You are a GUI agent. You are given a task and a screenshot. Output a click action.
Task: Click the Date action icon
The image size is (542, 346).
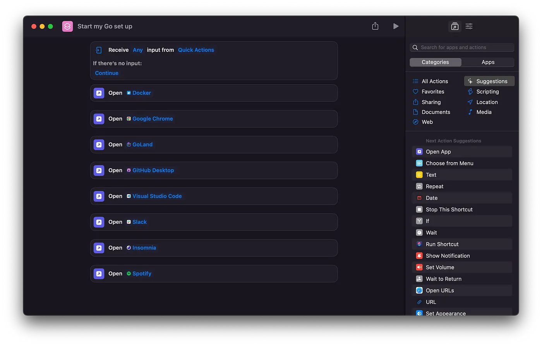(419, 198)
